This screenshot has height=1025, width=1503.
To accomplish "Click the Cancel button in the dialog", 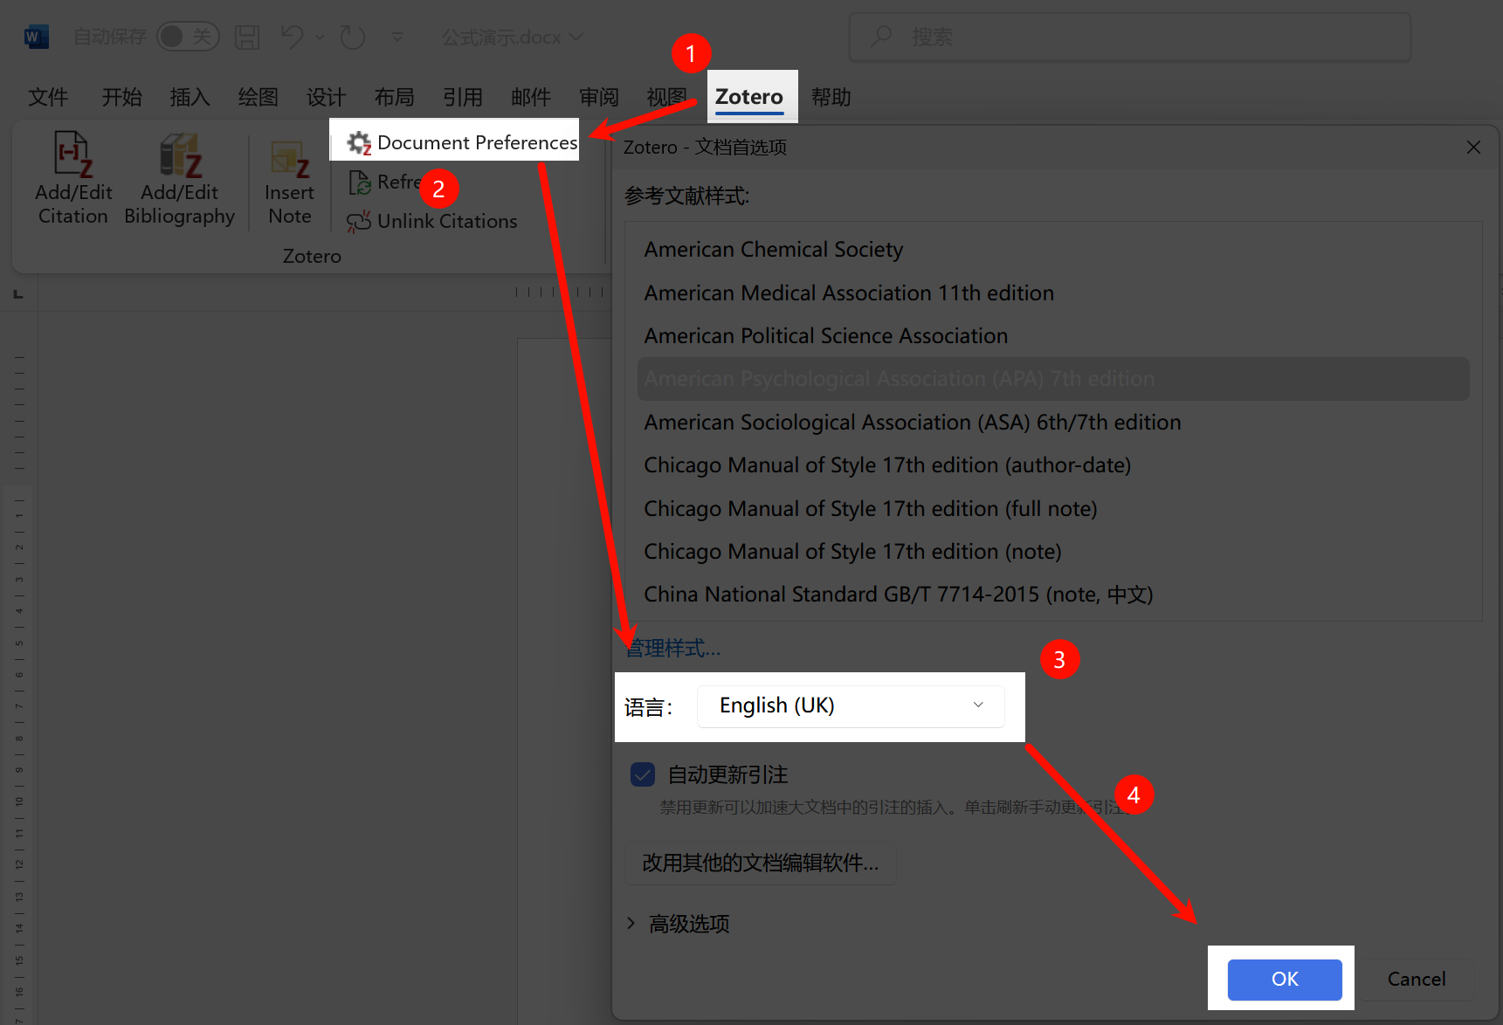I will (x=1416, y=980).
